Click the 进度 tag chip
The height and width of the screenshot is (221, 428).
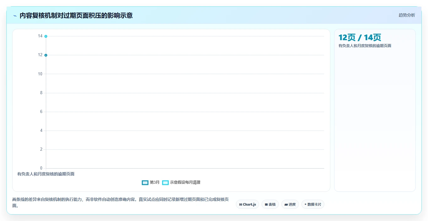(x=290, y=204)
